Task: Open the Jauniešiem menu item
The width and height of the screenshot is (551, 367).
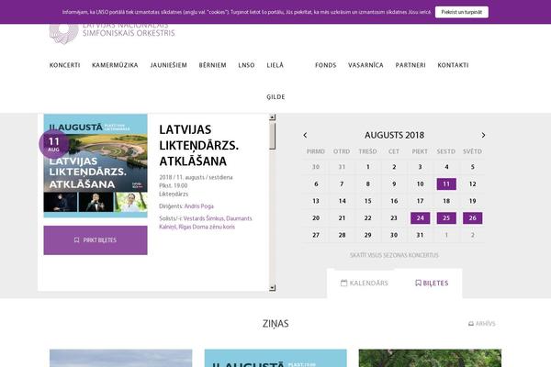Action: tap(168, 65)
